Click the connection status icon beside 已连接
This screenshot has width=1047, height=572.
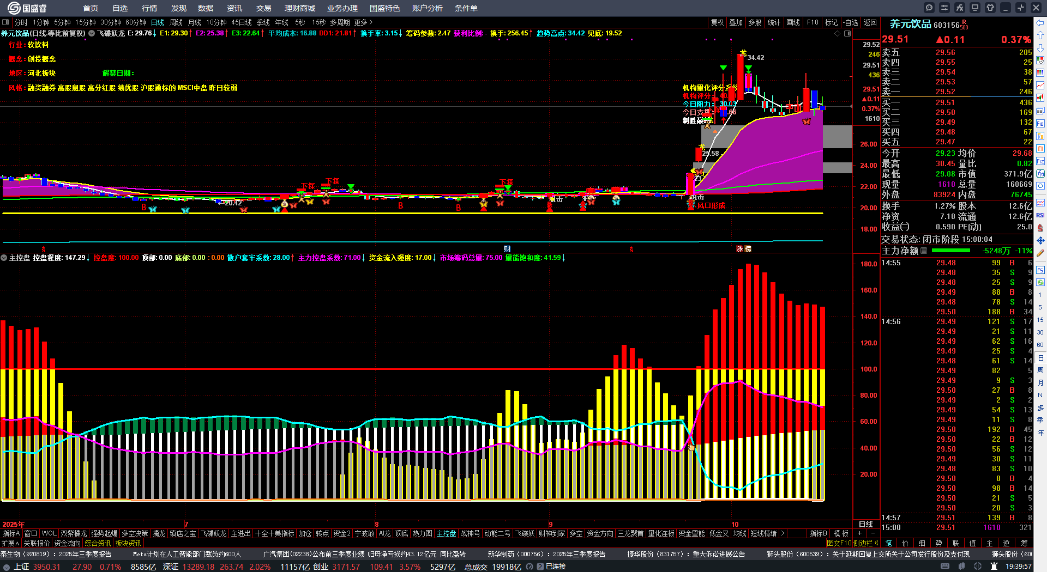(x=540, y=567)
